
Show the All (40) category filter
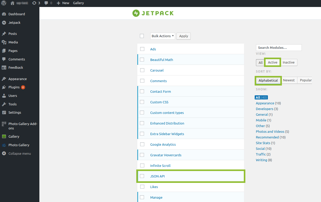click(x=261, y=97)
